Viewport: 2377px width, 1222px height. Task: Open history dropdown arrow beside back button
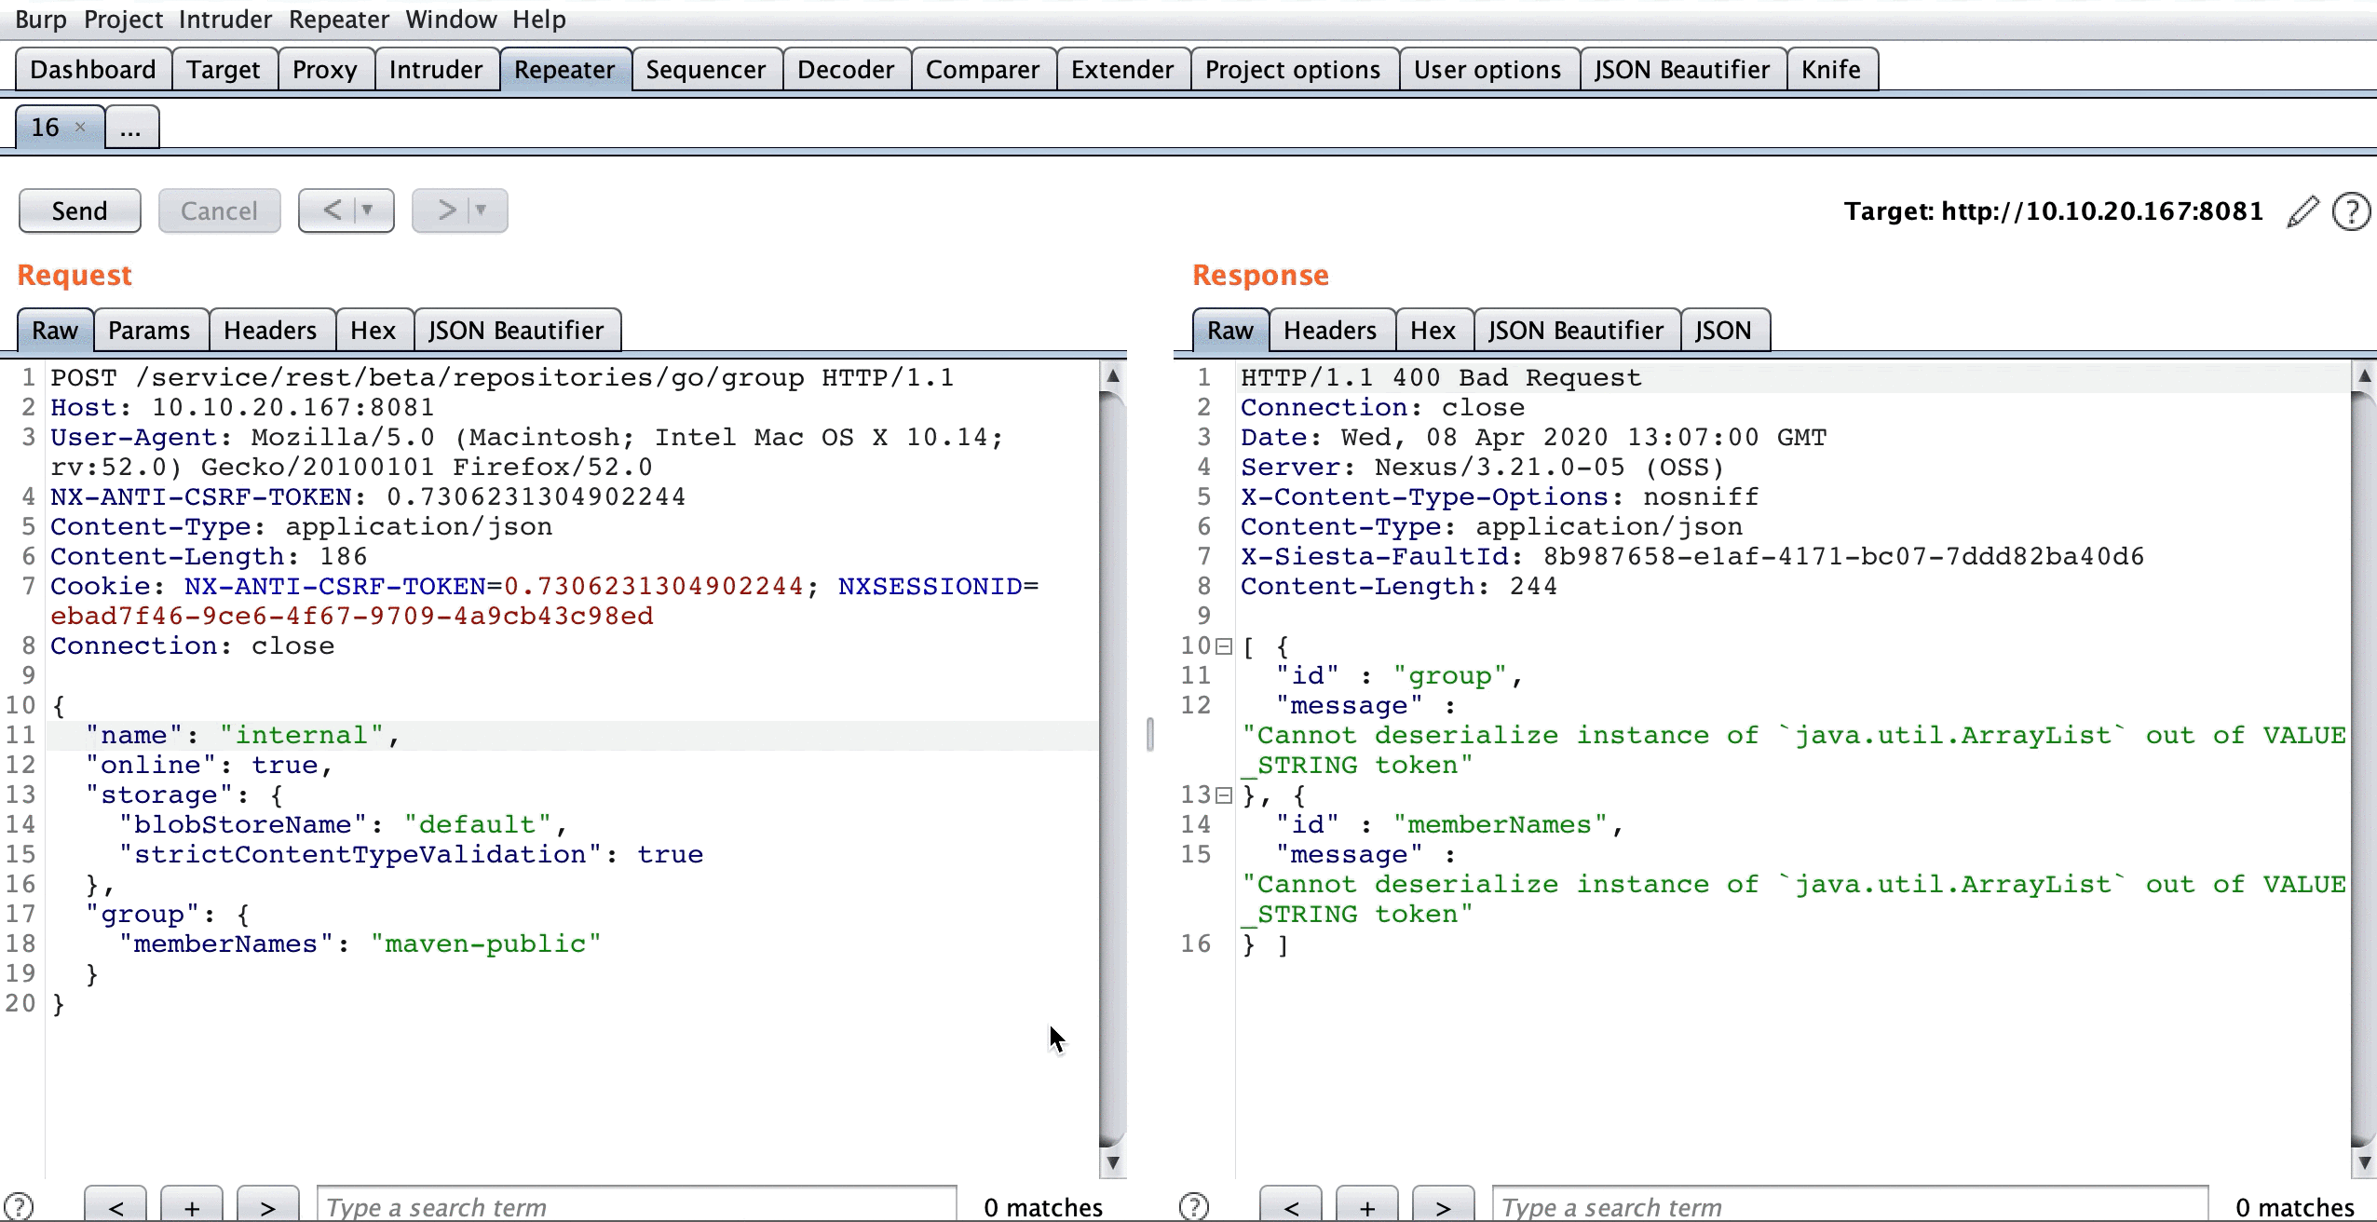(368, 210)
